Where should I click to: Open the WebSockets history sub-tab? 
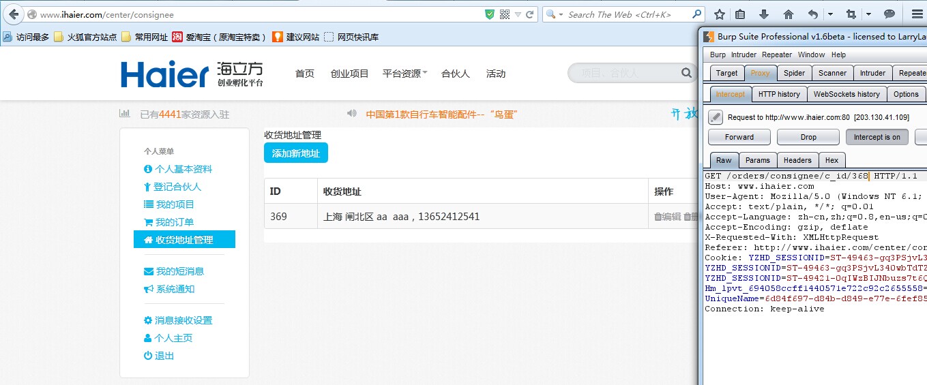(847, 94)
